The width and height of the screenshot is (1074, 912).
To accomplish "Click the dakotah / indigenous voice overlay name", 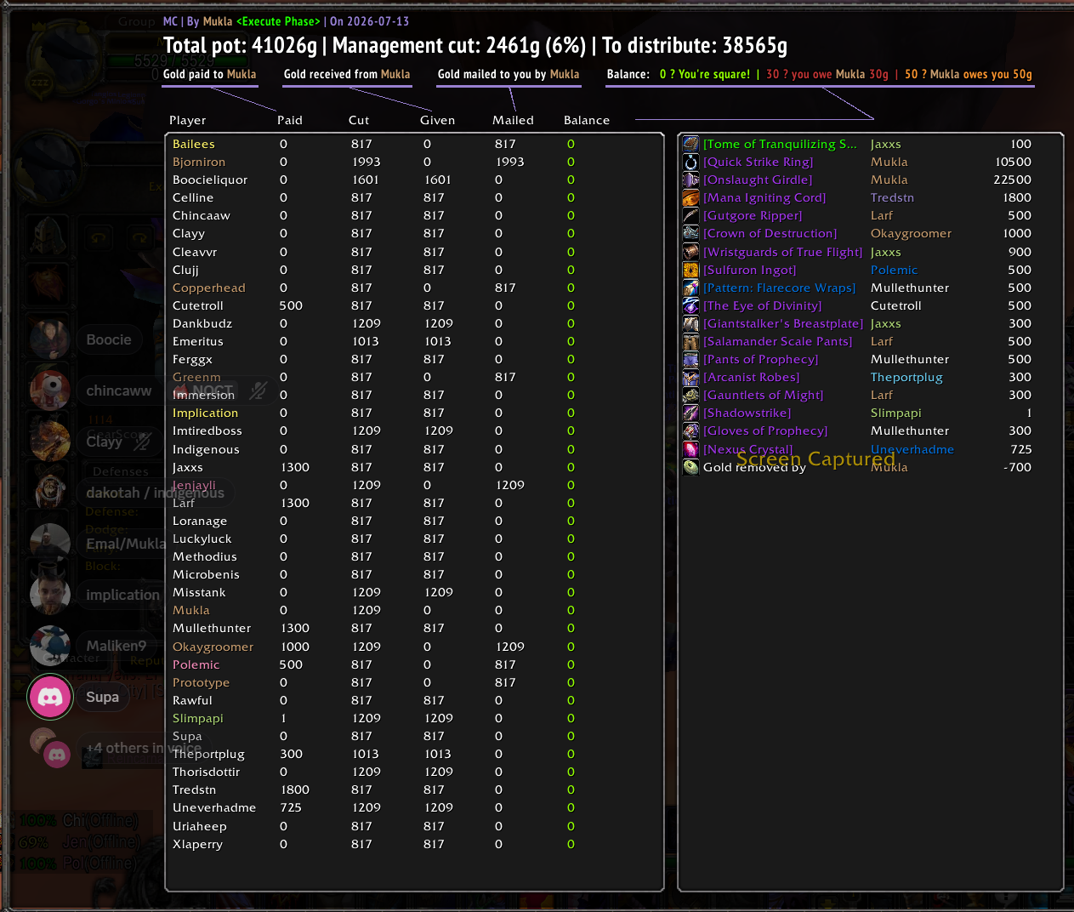I will (x=155, y=493).
